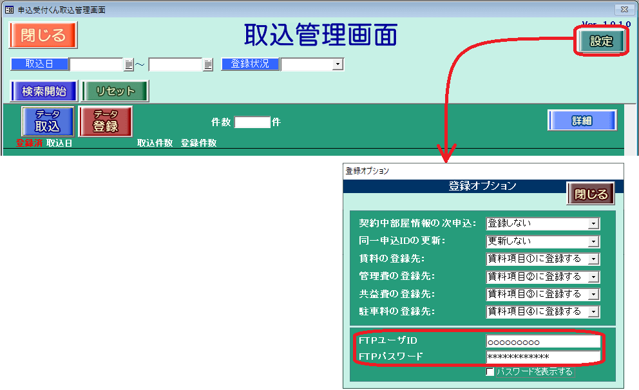Click the start 取込日 date field

click(96, 64)
